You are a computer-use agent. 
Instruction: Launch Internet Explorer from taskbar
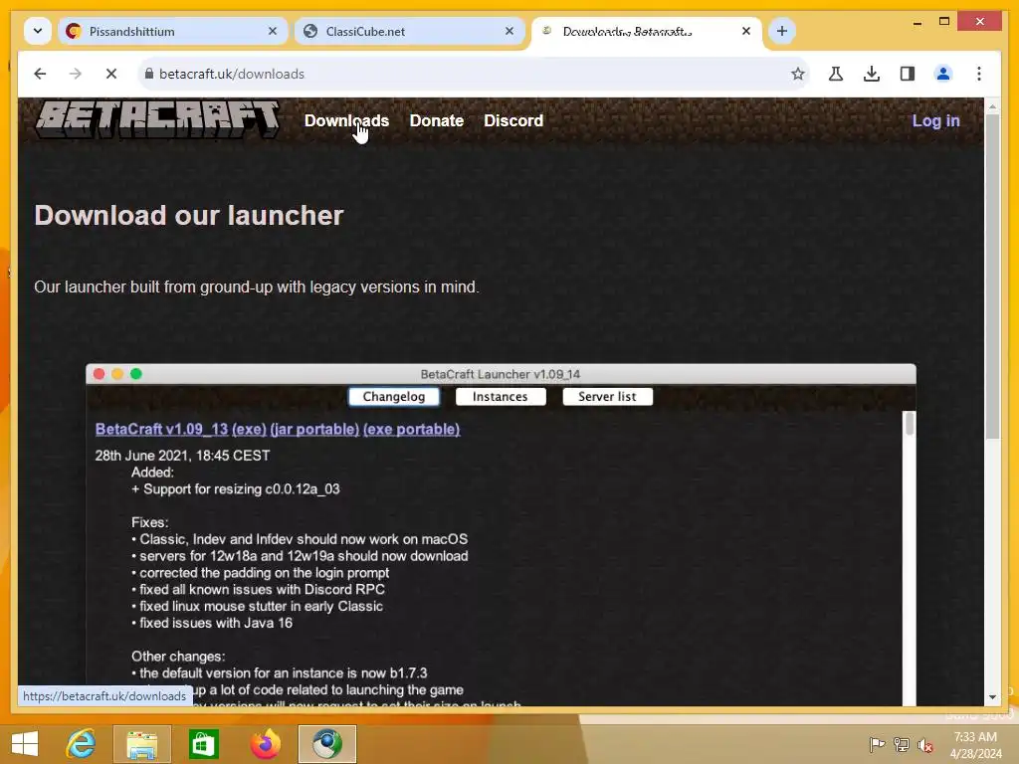[82, 744]
